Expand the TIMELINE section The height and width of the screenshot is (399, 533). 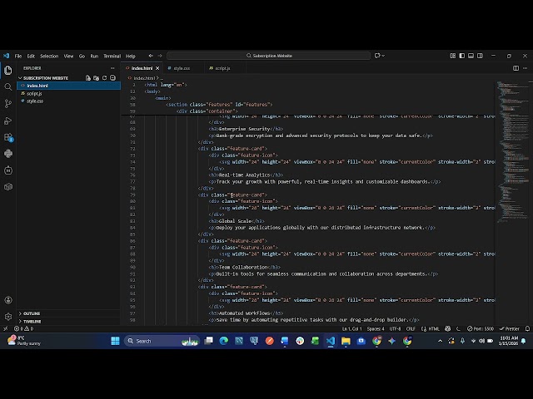click(x=32, y=322)
